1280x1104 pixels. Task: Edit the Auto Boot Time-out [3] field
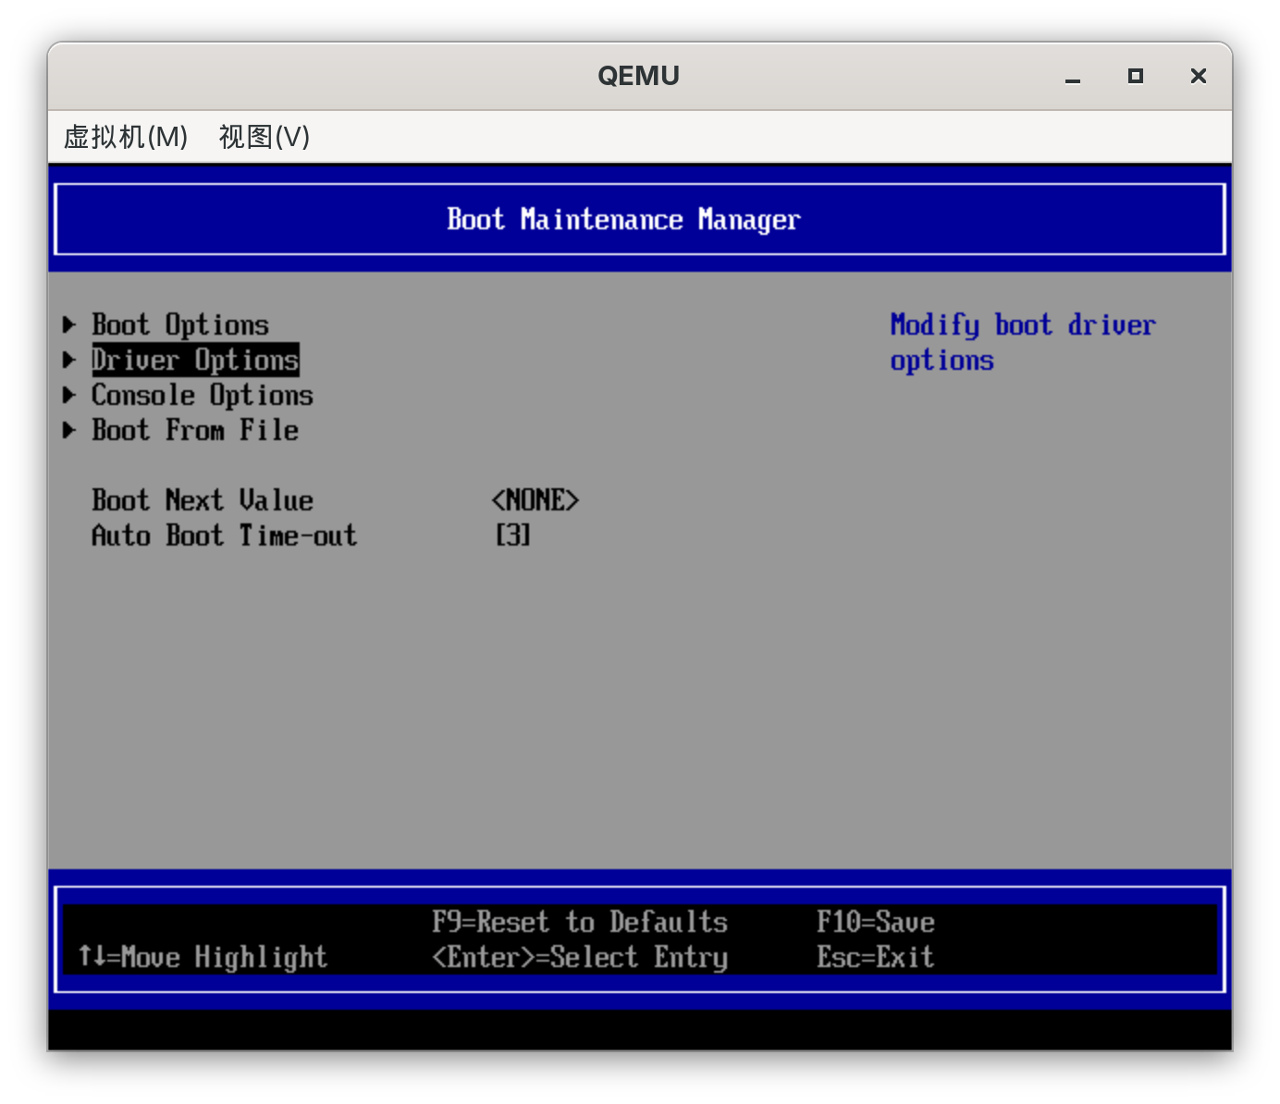[513, 535]
